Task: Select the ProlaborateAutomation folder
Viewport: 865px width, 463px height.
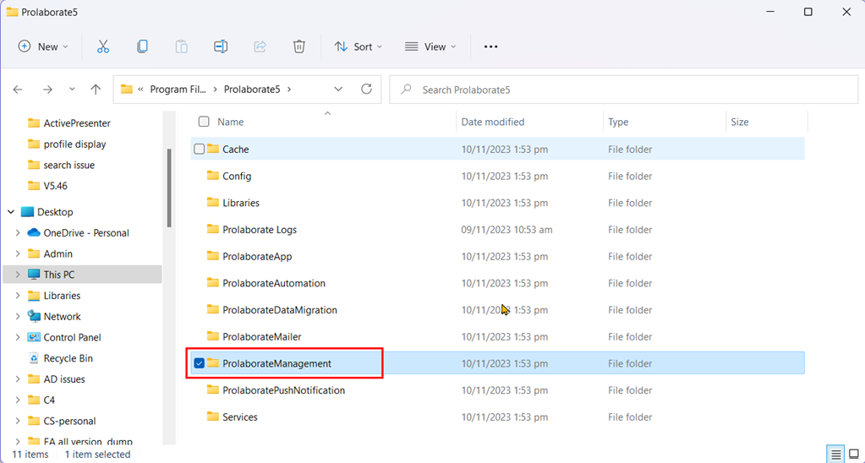Action: (497, 283)
